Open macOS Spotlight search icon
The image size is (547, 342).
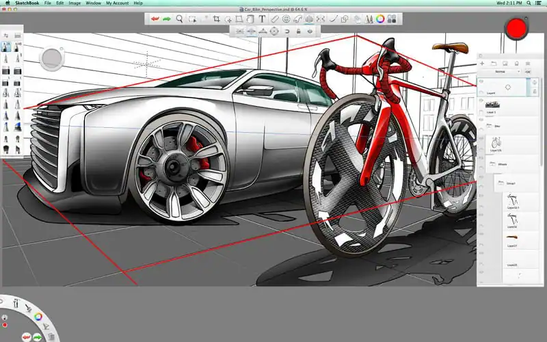point(529,3)
